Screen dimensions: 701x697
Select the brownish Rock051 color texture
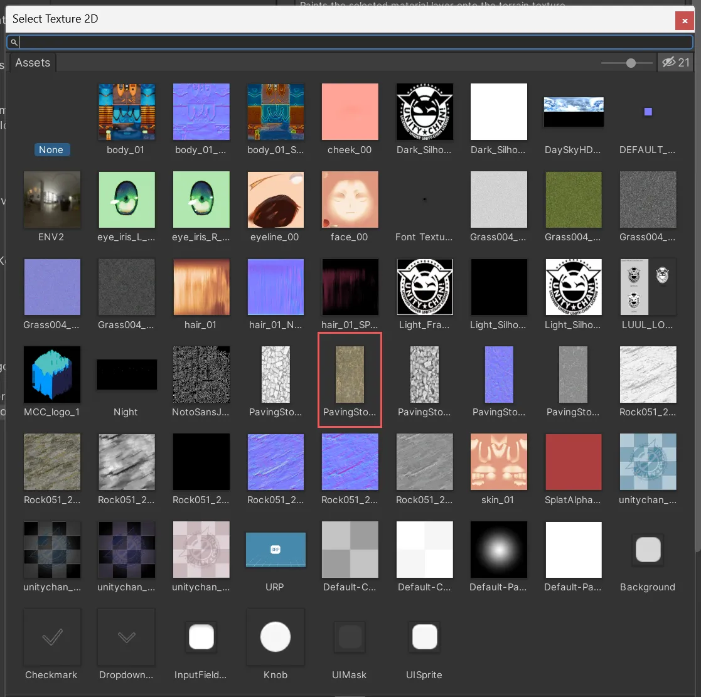[52, 462]
